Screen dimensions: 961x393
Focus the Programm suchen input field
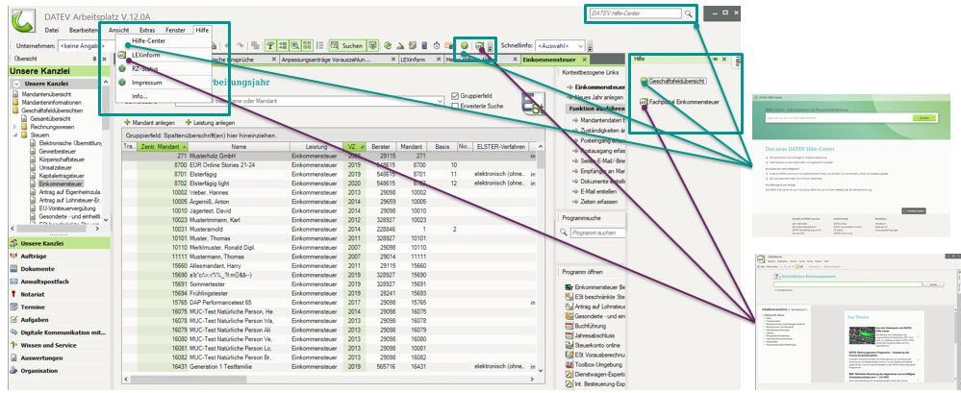point(597,233)
